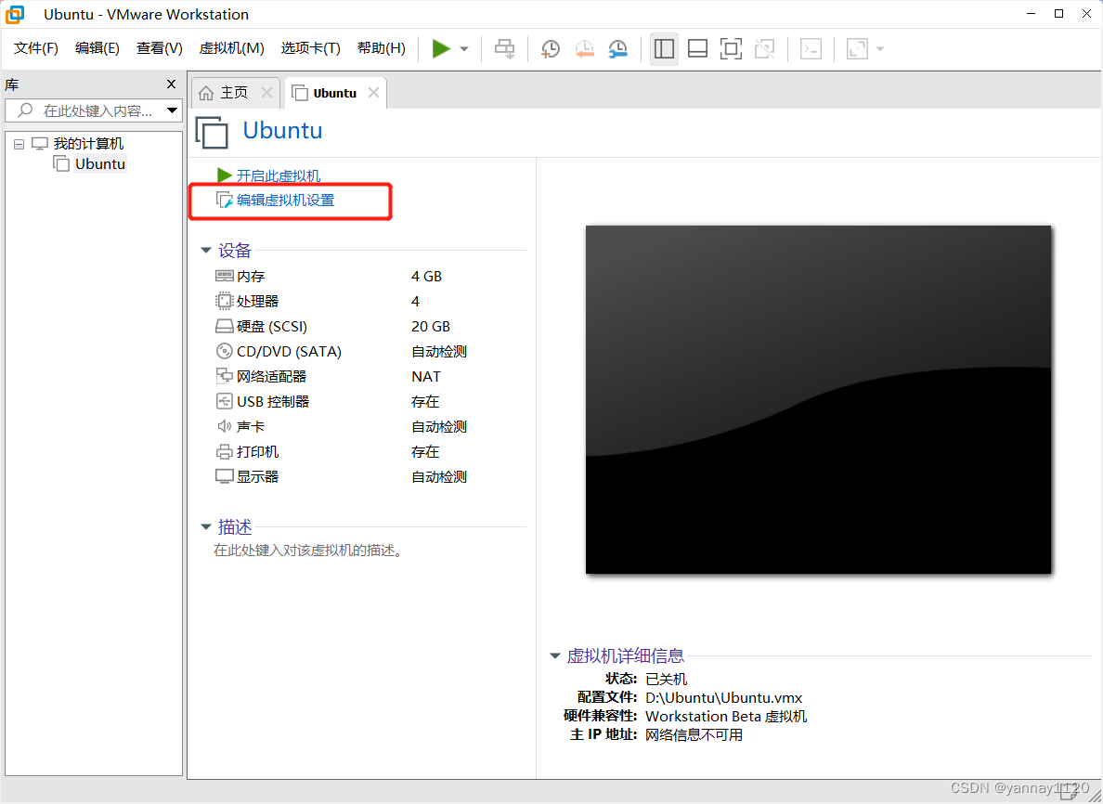Select 我的计算机 in the library tree
1103x804 pixels.
tap(88, 144)
